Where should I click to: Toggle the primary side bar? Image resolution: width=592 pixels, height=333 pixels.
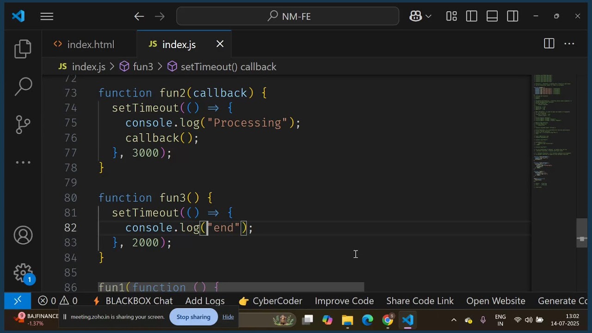[472, 16]
